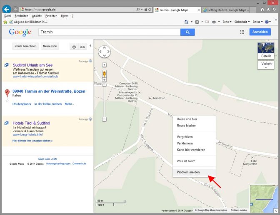Click the favorites bar star icon
The width and height of the screenshot is (280, 215).
click(x=5, y=22)
